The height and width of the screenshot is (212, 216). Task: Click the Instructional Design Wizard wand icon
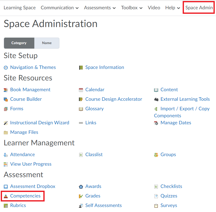(x=6, y=123)
